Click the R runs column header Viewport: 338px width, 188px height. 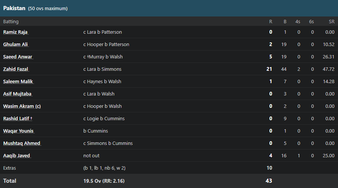pos(271,22)
